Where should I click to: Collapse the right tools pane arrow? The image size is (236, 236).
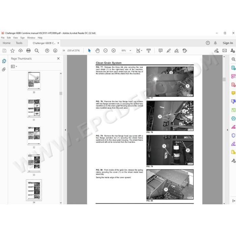tap(228, 130)
